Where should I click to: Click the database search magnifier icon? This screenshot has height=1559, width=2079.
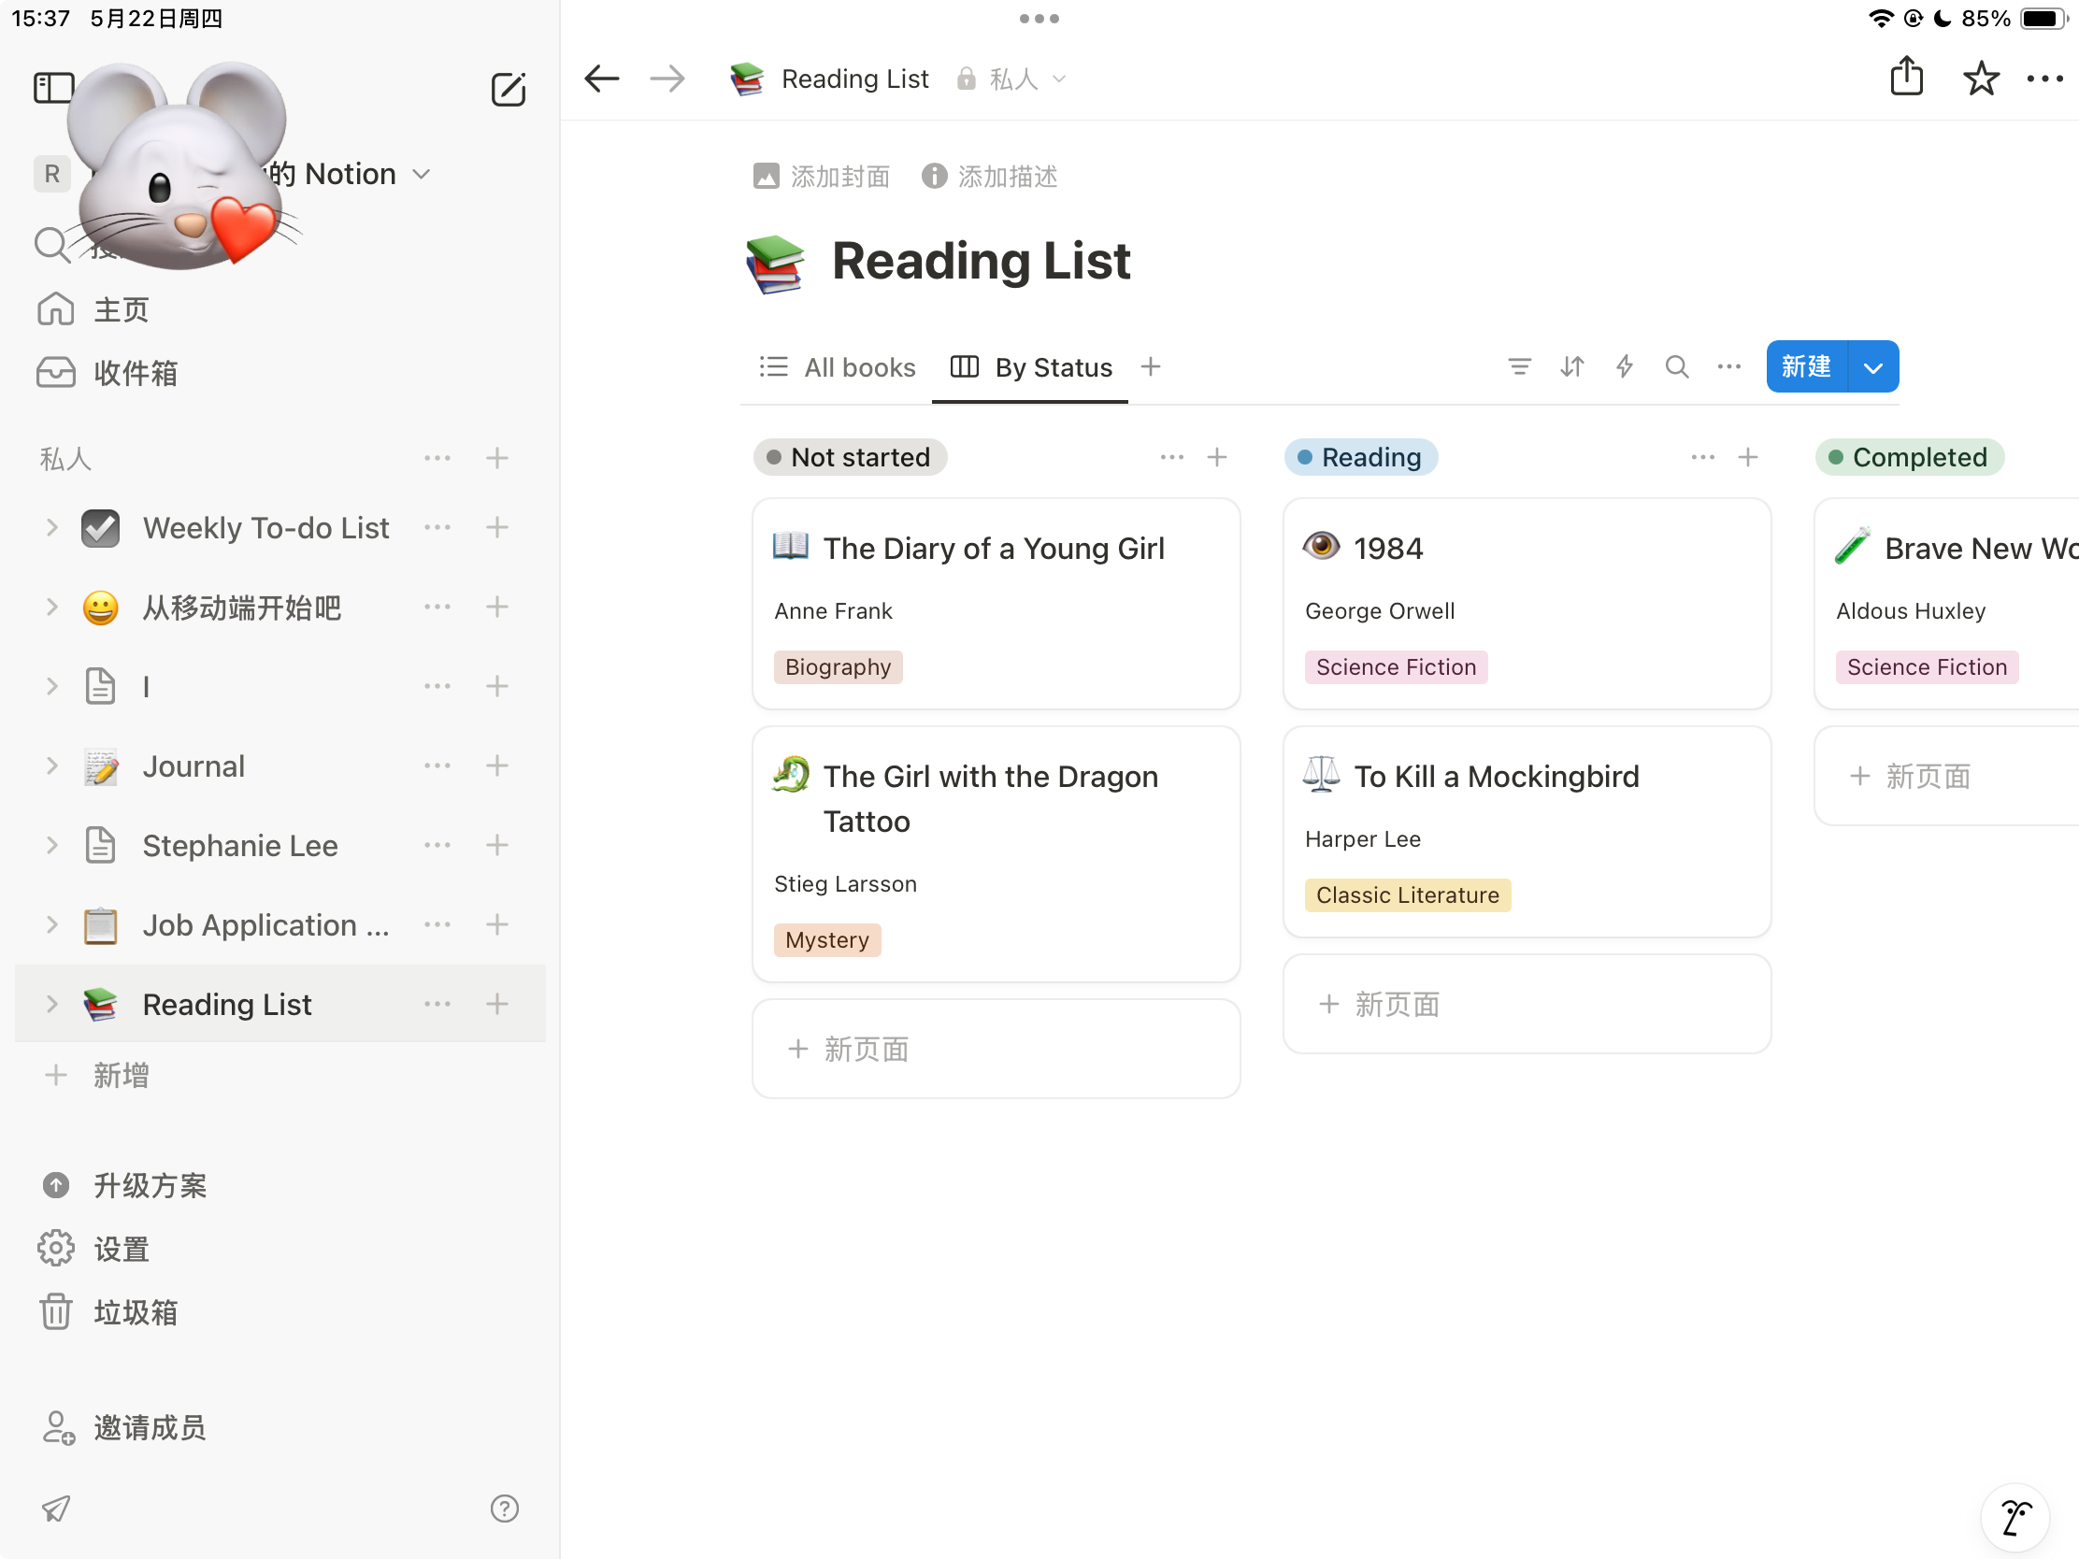1677,366
